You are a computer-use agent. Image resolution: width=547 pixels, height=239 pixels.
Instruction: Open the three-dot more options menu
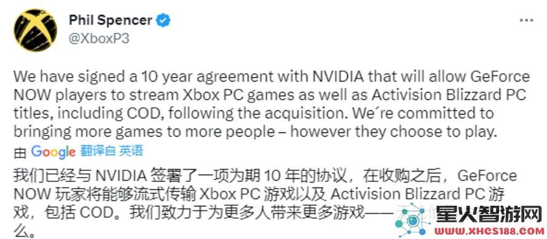(526, 21)
